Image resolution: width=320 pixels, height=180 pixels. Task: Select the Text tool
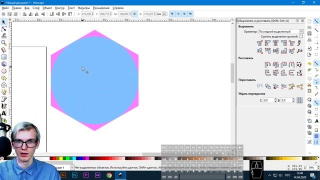point(3,113)
